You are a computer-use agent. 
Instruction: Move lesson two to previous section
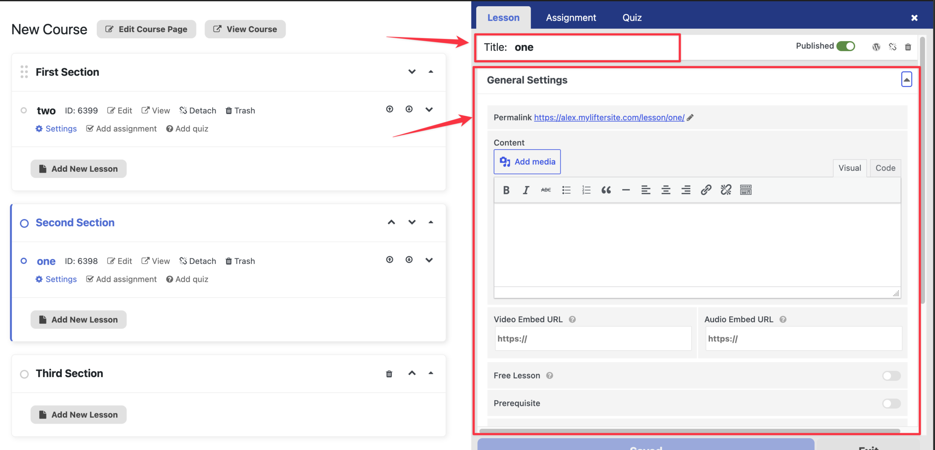(x=390, y=109)
